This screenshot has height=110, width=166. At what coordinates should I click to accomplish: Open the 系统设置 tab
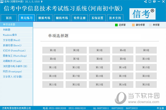click(x=97, y=18)
